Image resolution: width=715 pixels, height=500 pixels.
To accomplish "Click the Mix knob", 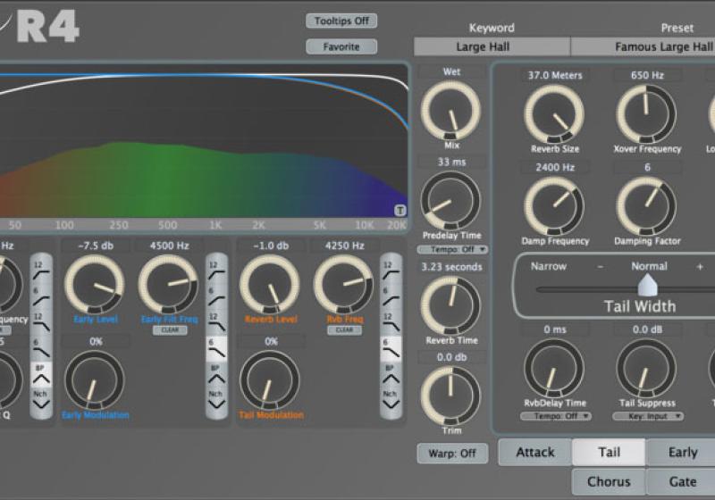I will pyautogui.click(x=450, y=111).
